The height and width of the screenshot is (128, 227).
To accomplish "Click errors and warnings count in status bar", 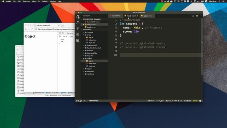I will tap(79, 101).
